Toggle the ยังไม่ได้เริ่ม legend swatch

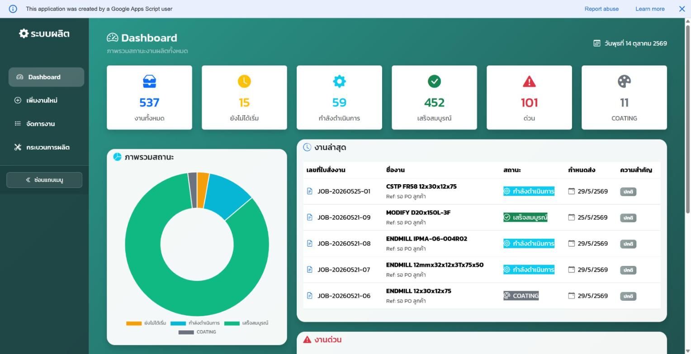coord(134,323)
